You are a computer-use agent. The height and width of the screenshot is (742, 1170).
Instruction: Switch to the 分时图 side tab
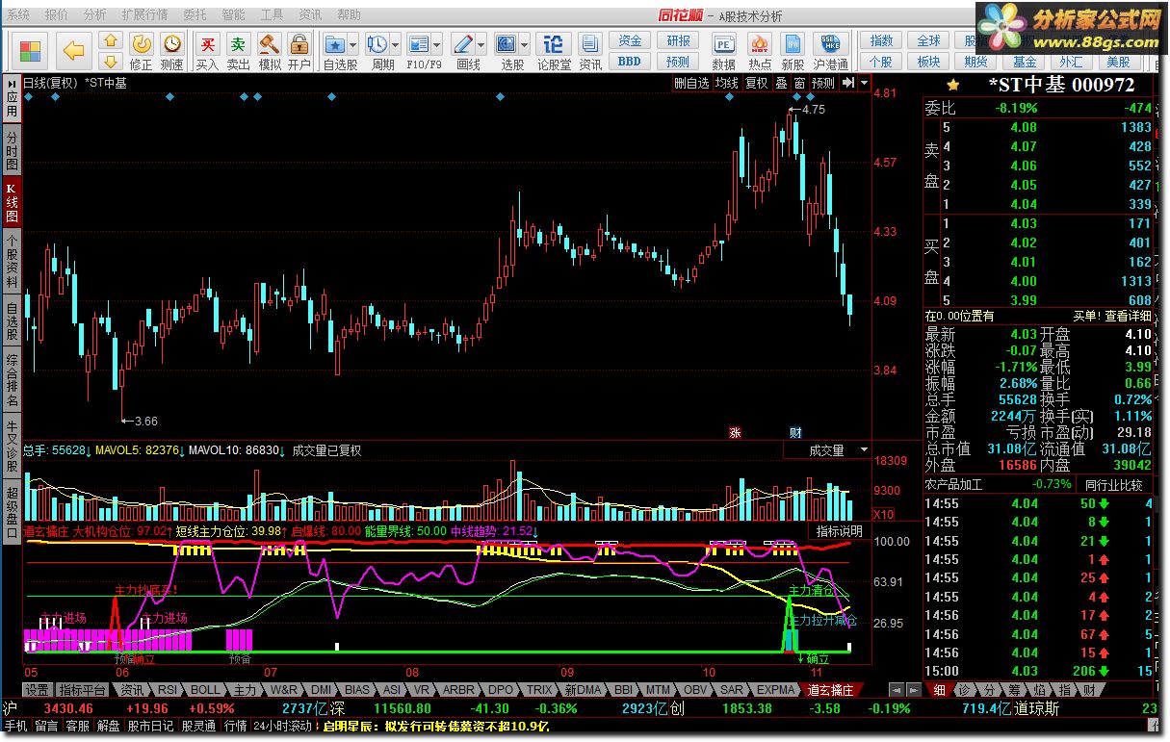tap(12, 149)
